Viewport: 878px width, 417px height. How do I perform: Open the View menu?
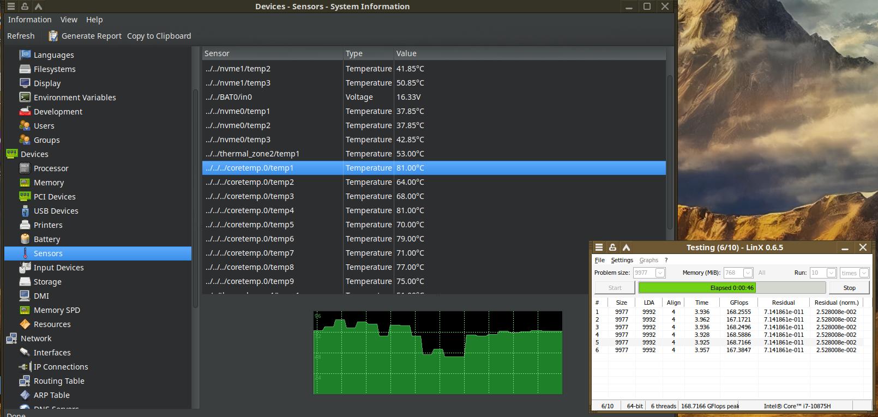tap(69, 20)
